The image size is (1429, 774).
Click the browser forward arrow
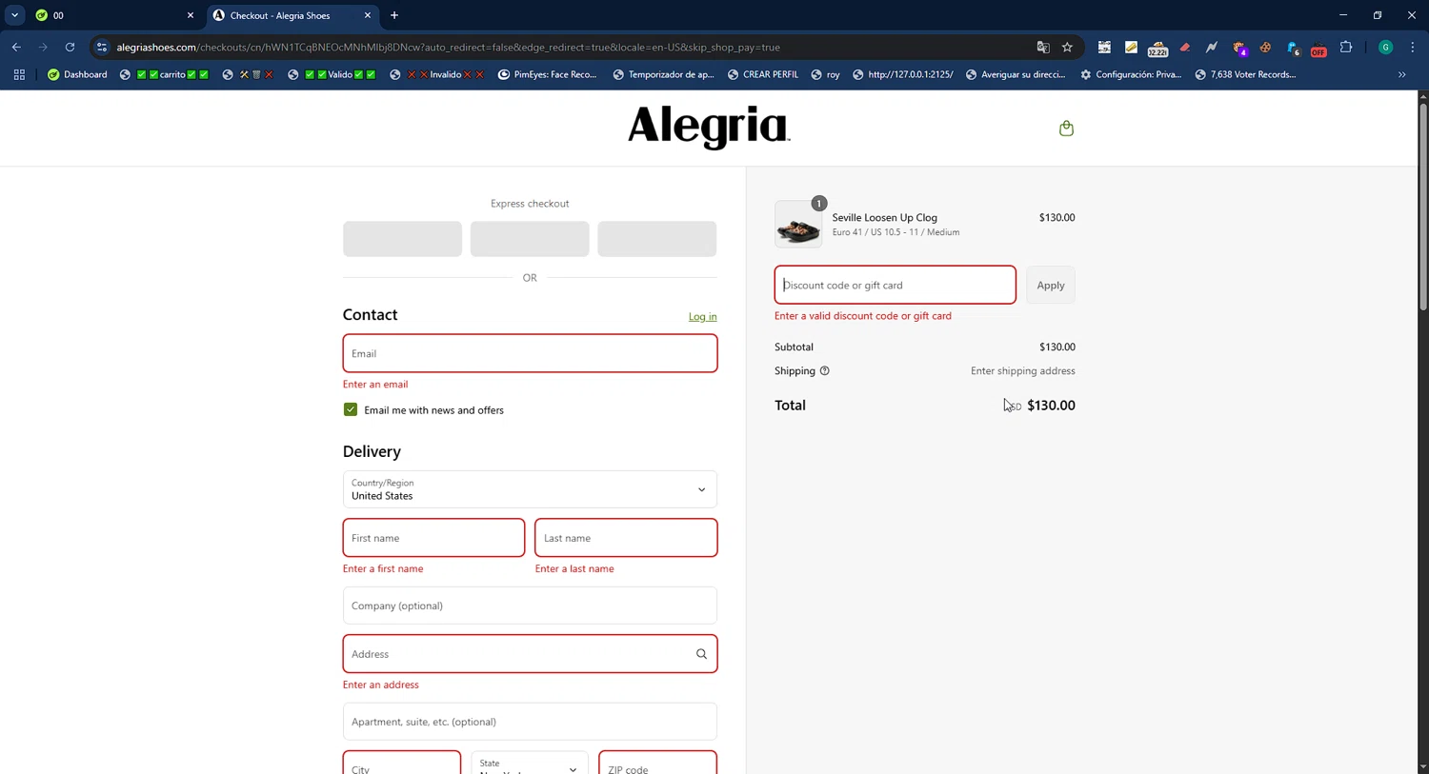click(x=43, y=47)
